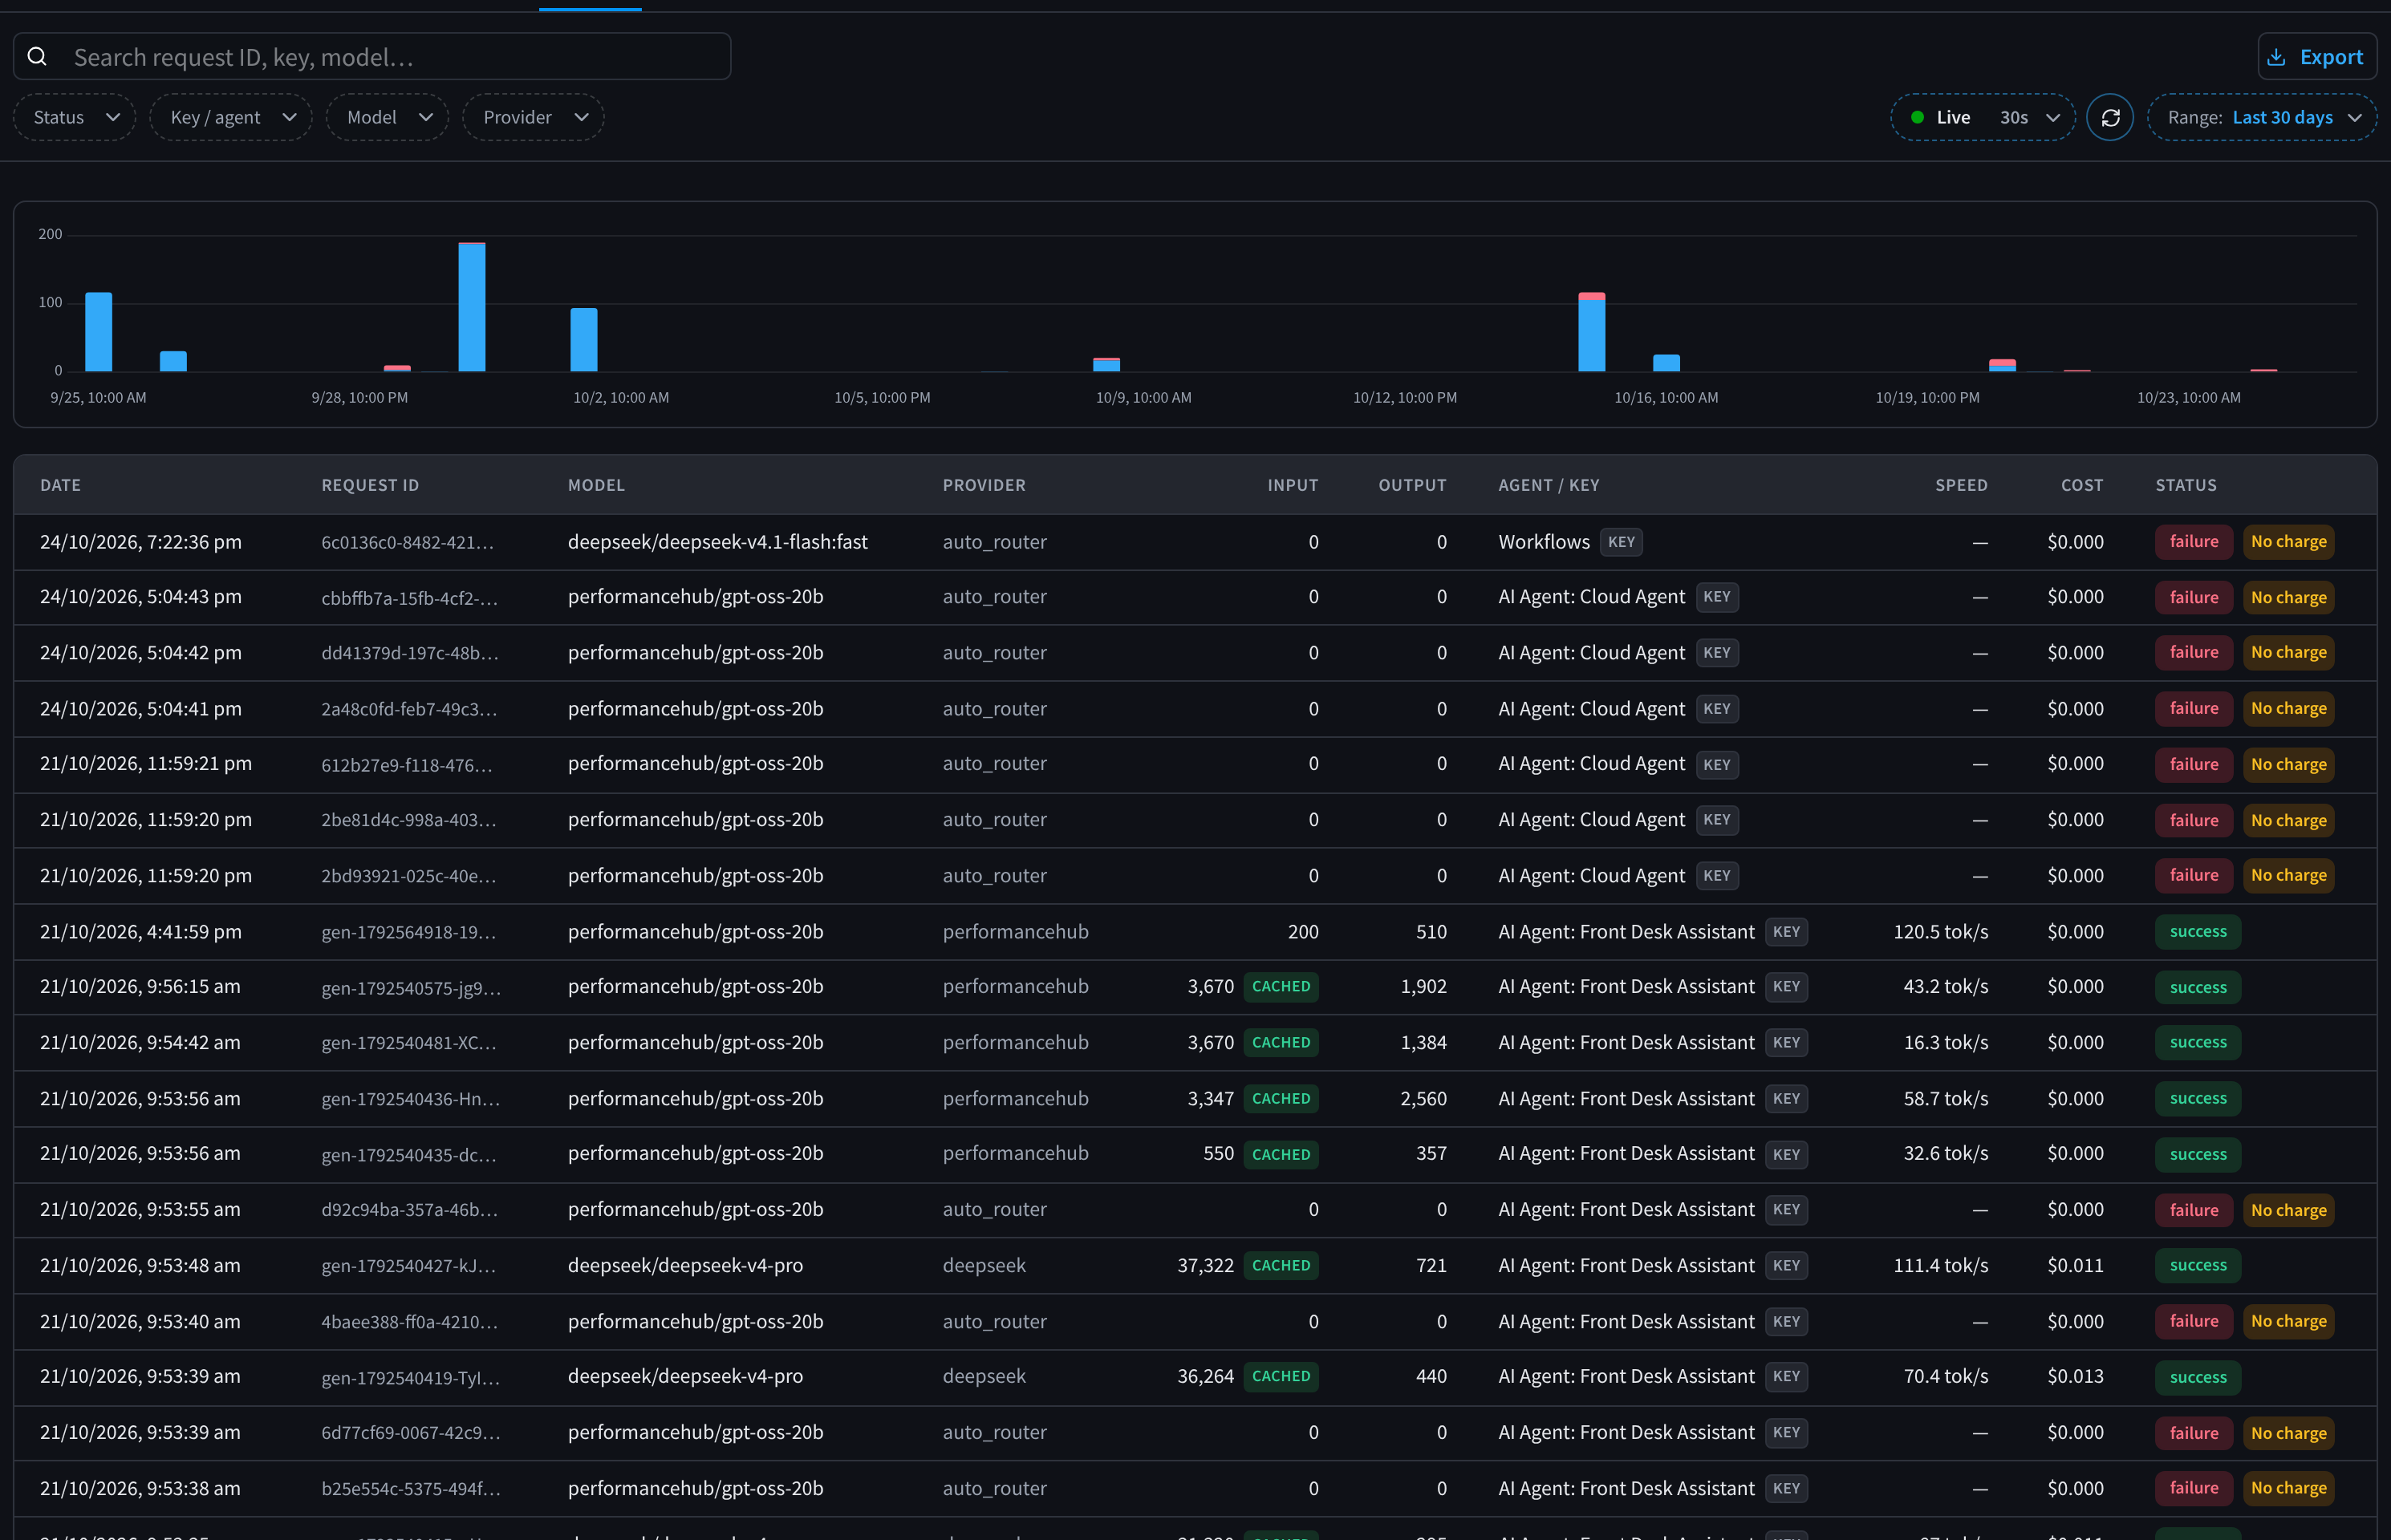Open request gen-1792540427-kJ…
This screenshot has width=2391, height=1540.
tap(408, 1266)
